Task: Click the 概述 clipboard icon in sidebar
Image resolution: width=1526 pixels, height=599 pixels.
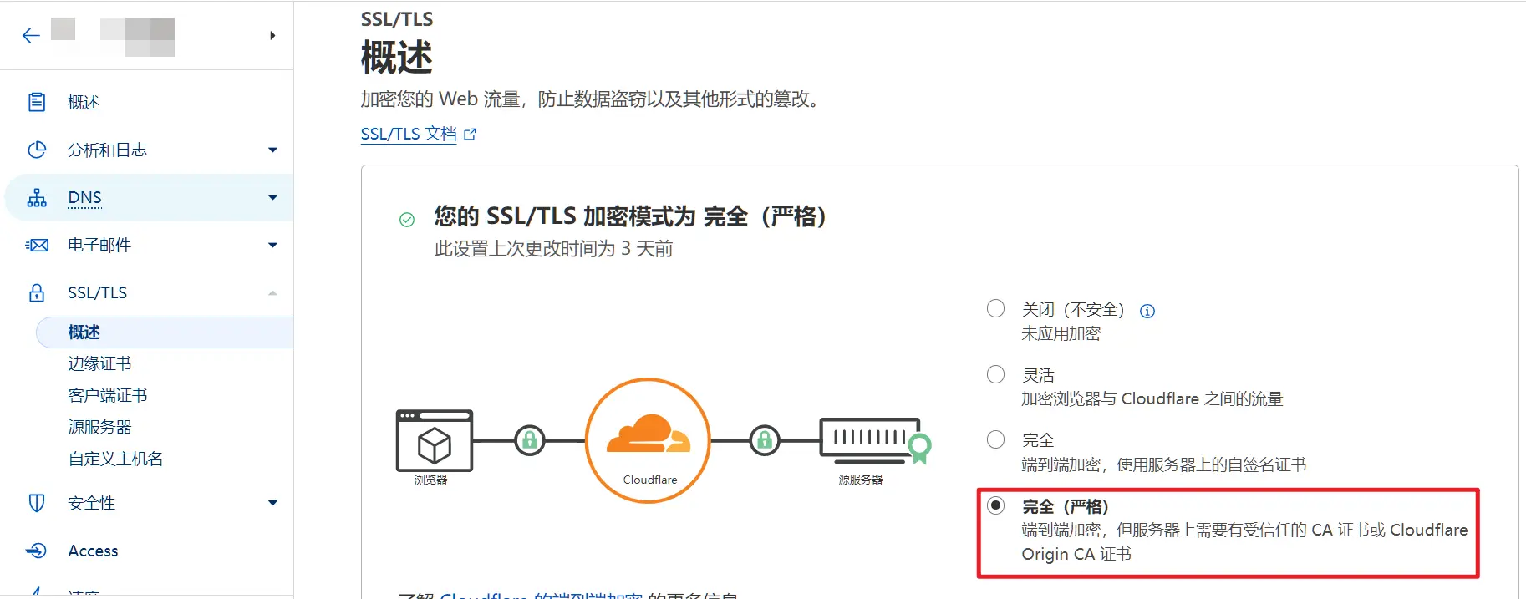Action: 37,102
